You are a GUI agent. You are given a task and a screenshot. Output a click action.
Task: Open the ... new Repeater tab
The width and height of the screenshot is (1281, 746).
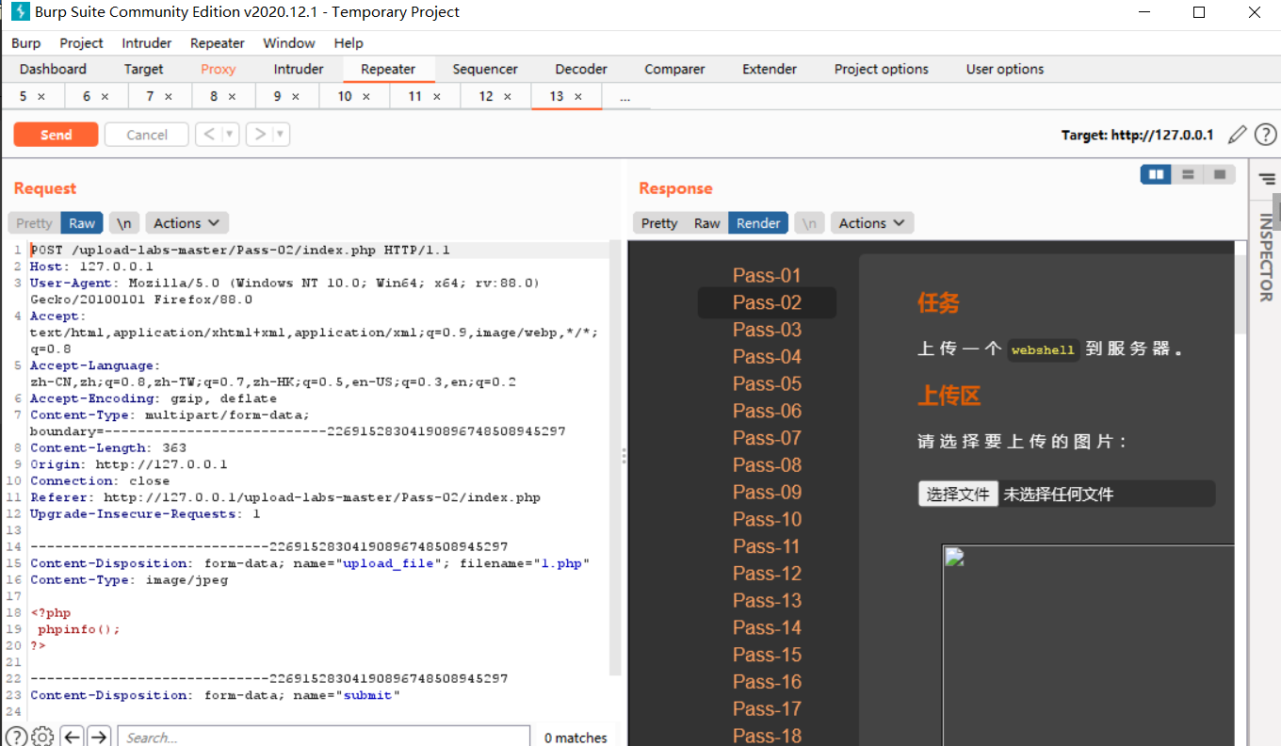point(624,96)
